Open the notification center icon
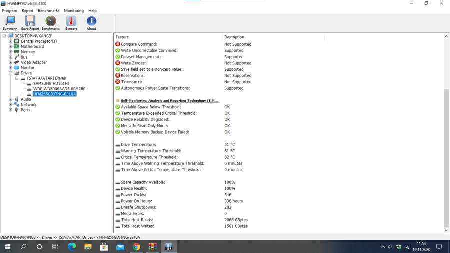Screen dimensions: 450x253 tap(439, 247)
